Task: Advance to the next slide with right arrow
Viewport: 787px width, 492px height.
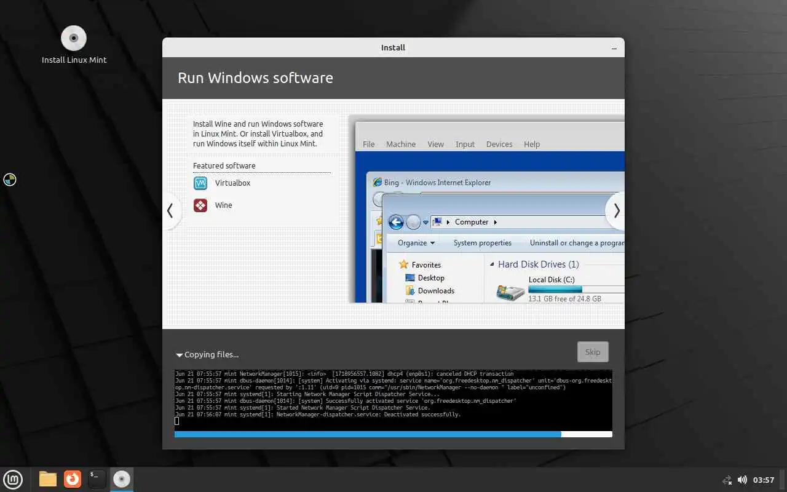Action: pos(616,211)
